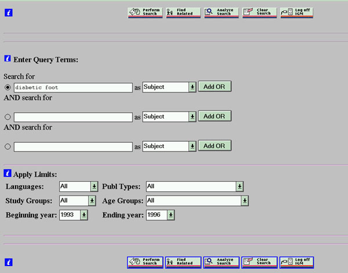Click the bottom Analyze Search icon button
The width and height of the screenshot is (348, 273).
(x=220, y=262)
